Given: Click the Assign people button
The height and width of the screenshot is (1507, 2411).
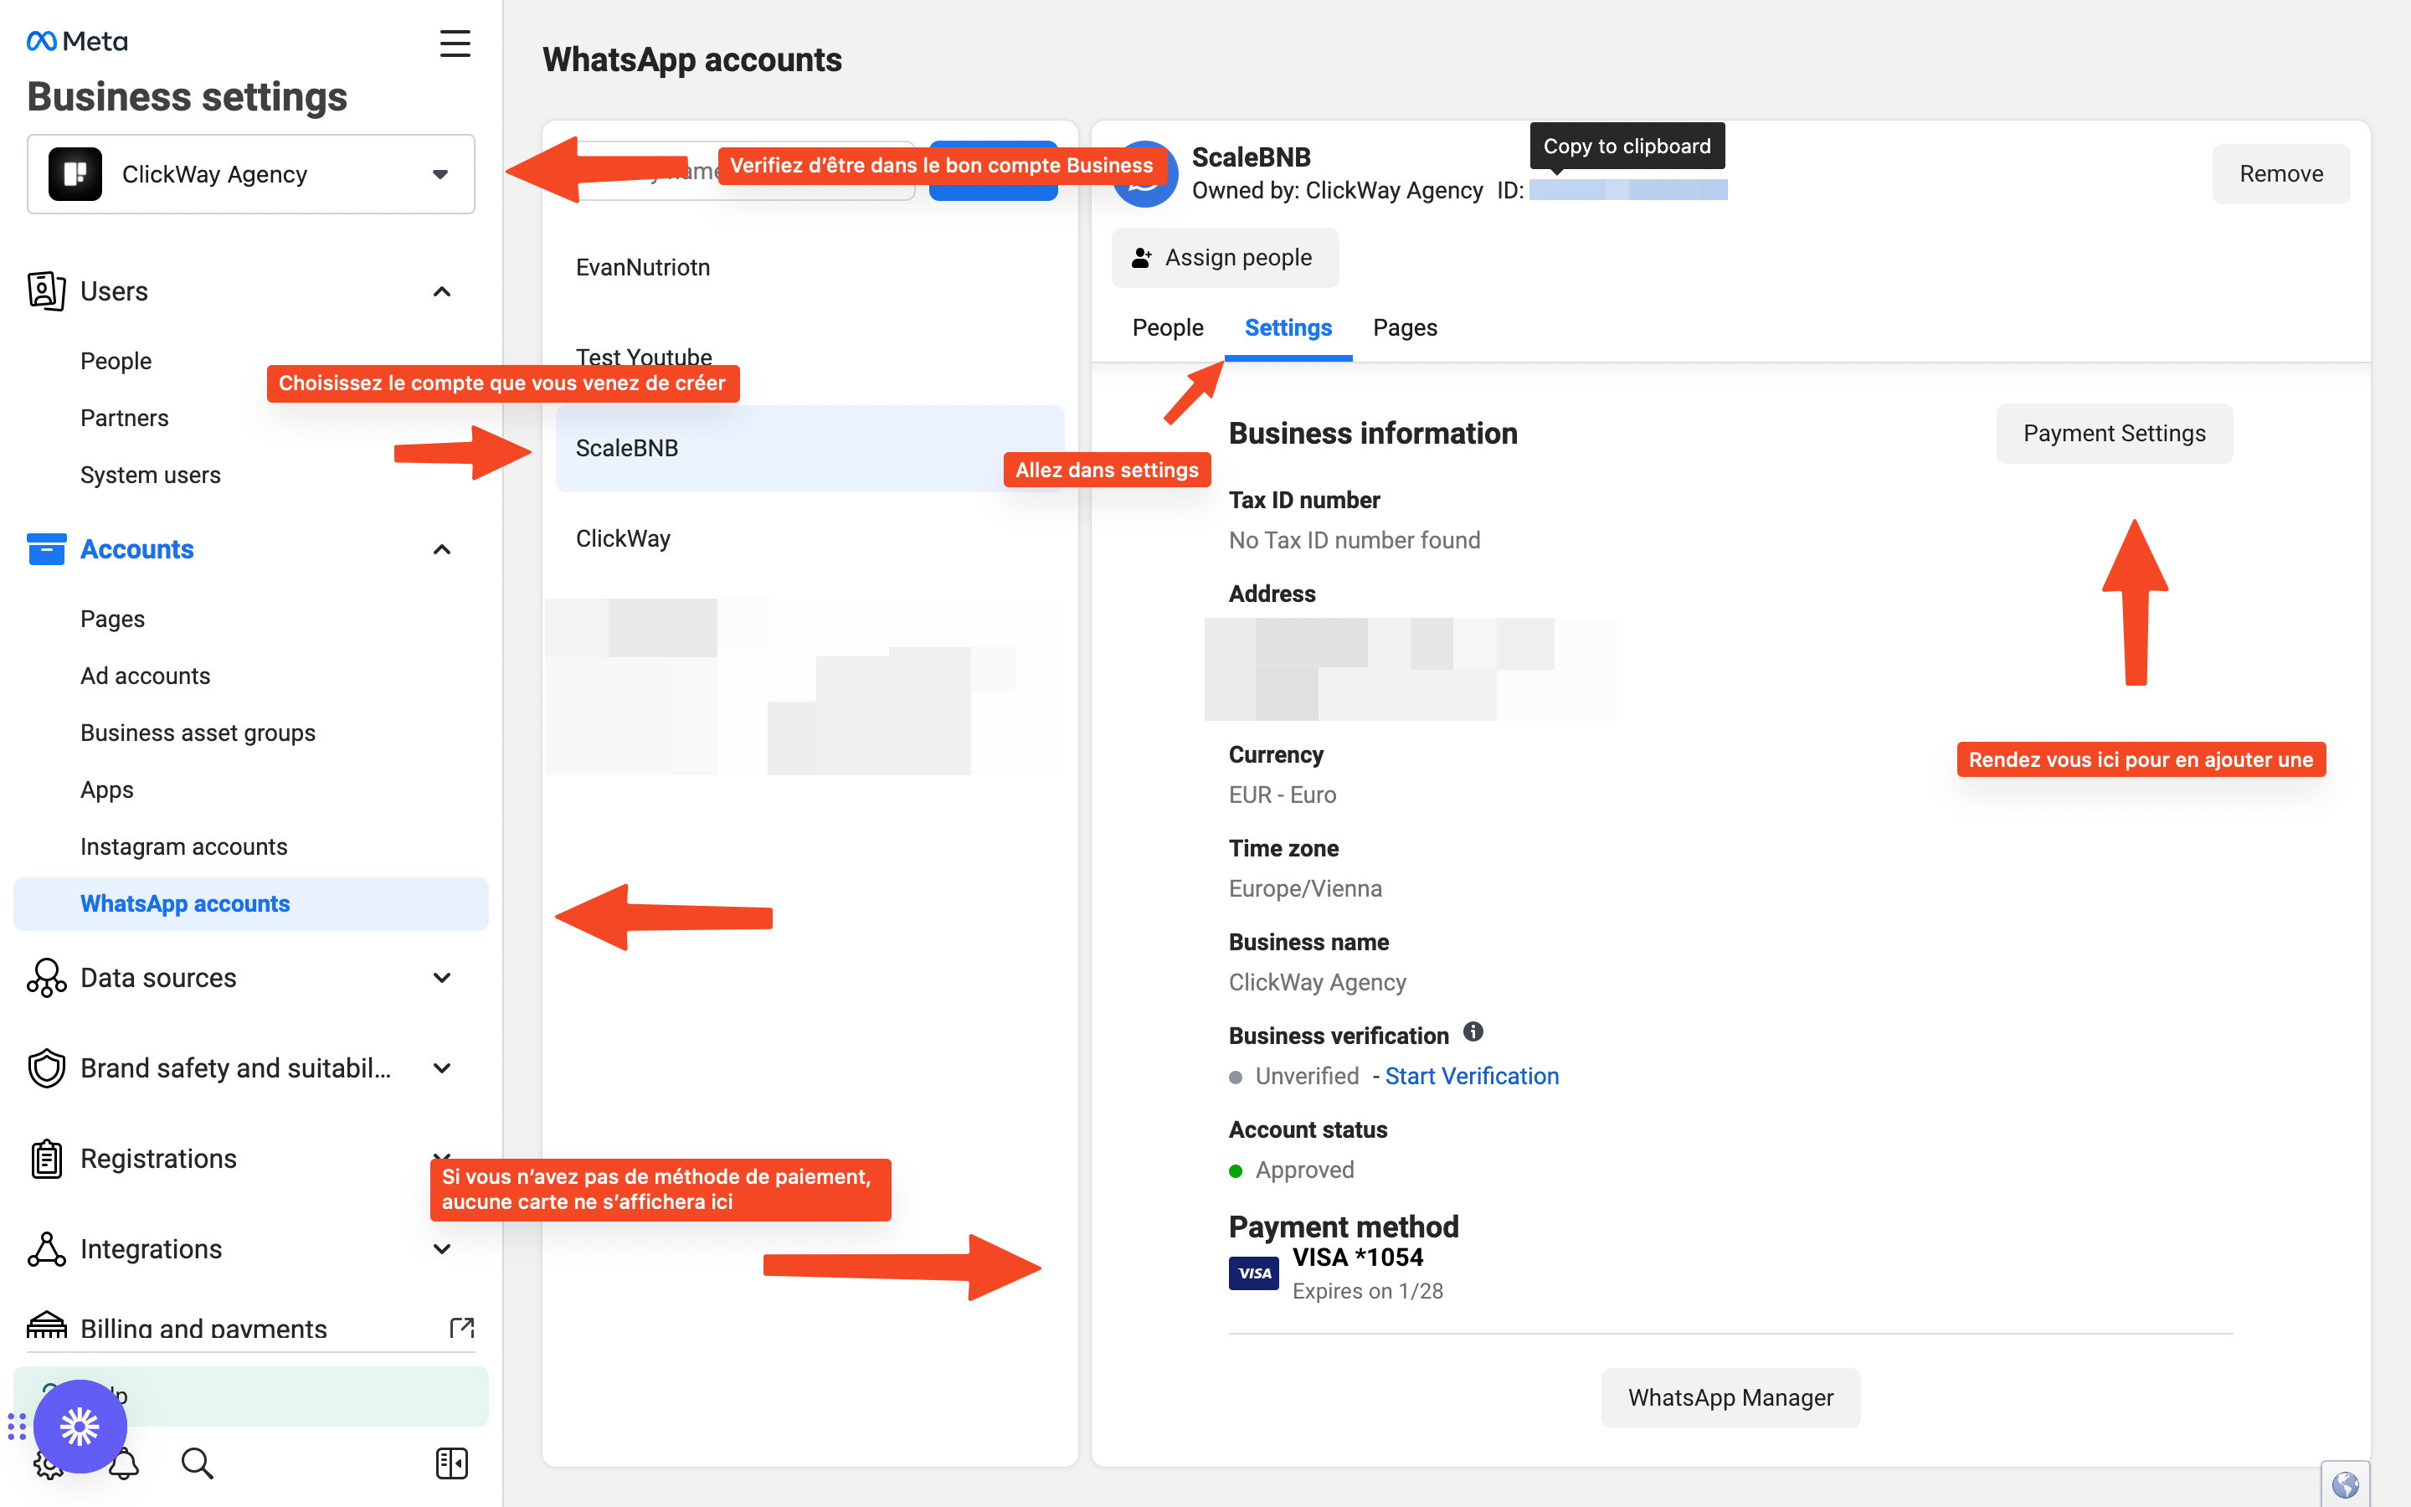Looking at the screenshot, I should point(1225,257).
